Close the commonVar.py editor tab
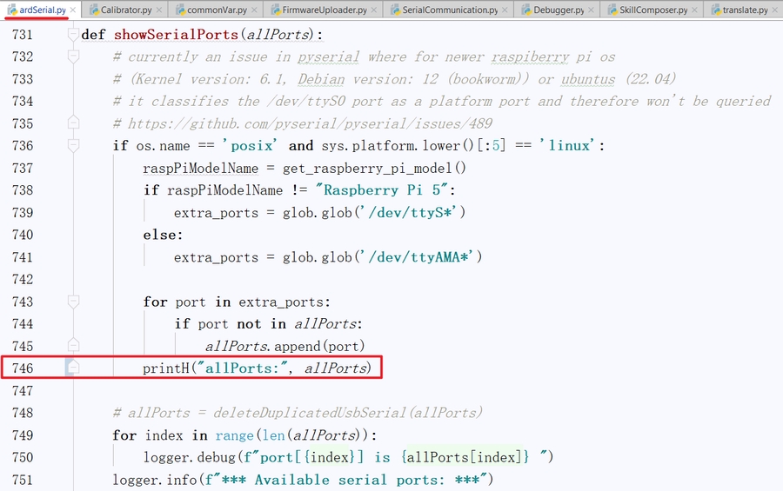The width and height of the screenshot is (783, 491). 266,10
